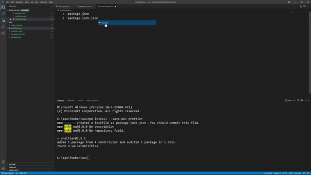
Task: Collapse the NW workspace folder section
Action: tap(10, 22)
